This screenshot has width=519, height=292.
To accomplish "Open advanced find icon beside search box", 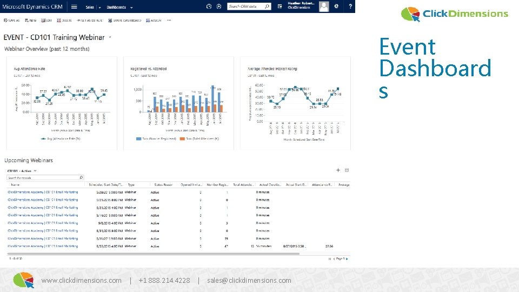I will point(280,6).
